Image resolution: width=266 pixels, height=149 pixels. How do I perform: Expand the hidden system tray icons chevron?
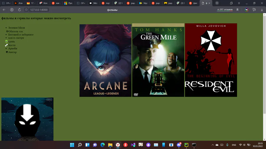(213, 145)
